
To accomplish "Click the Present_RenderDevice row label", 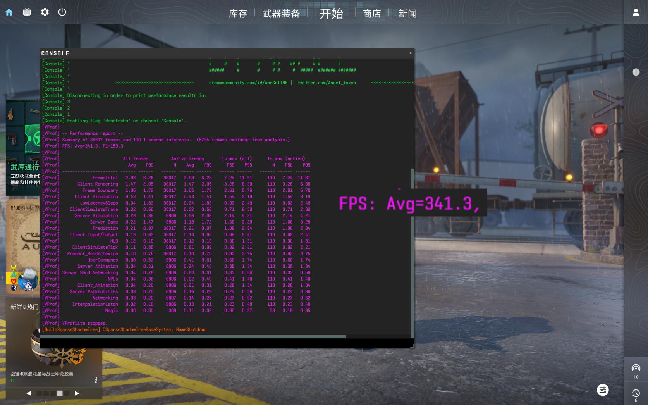I will 93,254.
